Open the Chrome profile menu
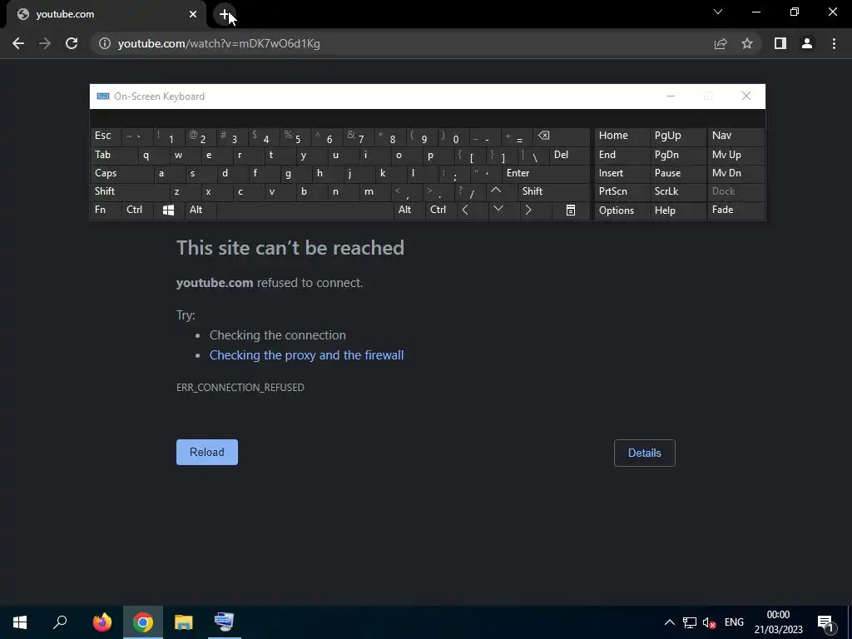852x639 pixels. pyautogui.click(x=807, y=43)
